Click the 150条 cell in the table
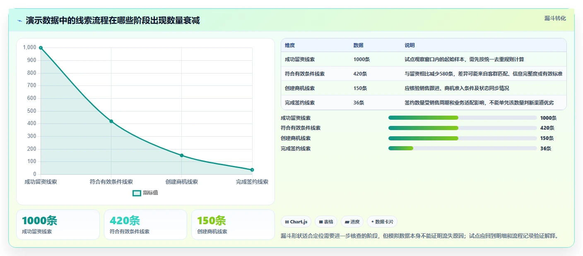The width and height of the screenshot is (583, 256). [360, 88]
